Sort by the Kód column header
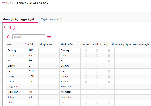 tap(31, 45)
